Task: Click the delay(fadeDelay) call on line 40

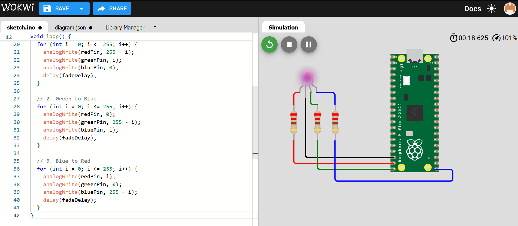Action: click(x=70, y=200)
